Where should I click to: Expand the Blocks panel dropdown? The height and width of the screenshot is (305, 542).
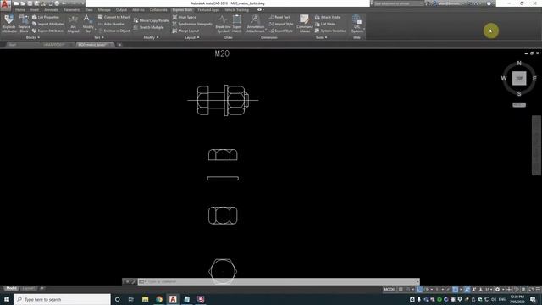(33, 37)
